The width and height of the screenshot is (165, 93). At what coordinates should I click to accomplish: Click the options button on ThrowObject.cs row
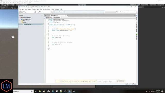click(x=43, y=24)
